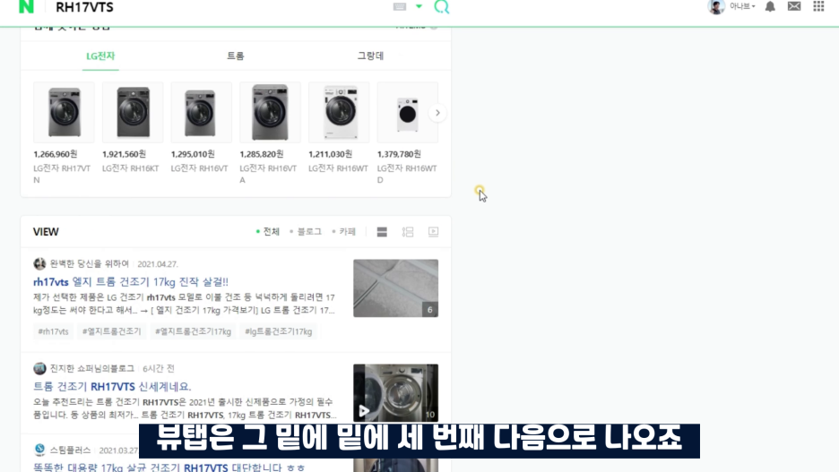Expand the search history dropdown arrow
Image resolution: width=839 pixels, height=472 pixels.
point(419,6)
